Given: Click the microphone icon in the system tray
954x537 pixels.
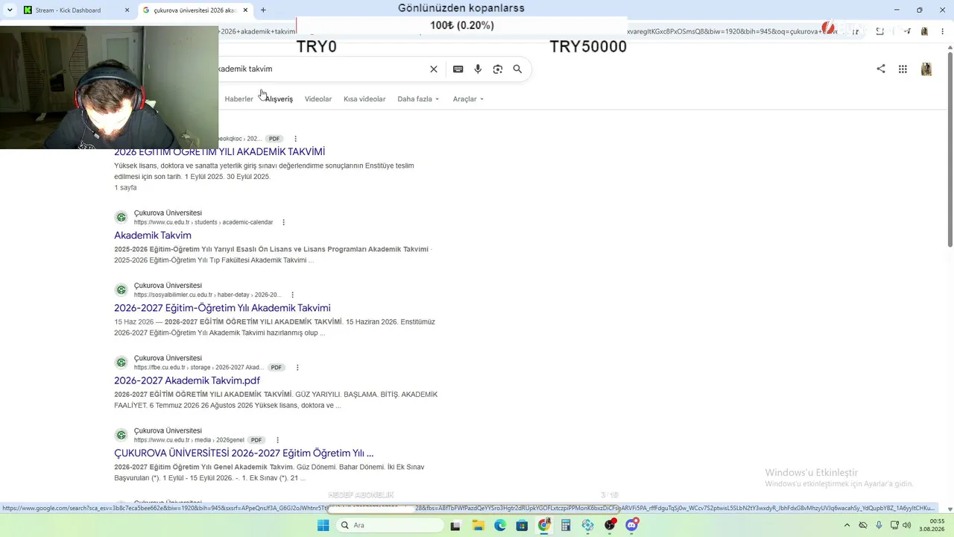Looking at the screenshot, I should [x=879, y=525].
